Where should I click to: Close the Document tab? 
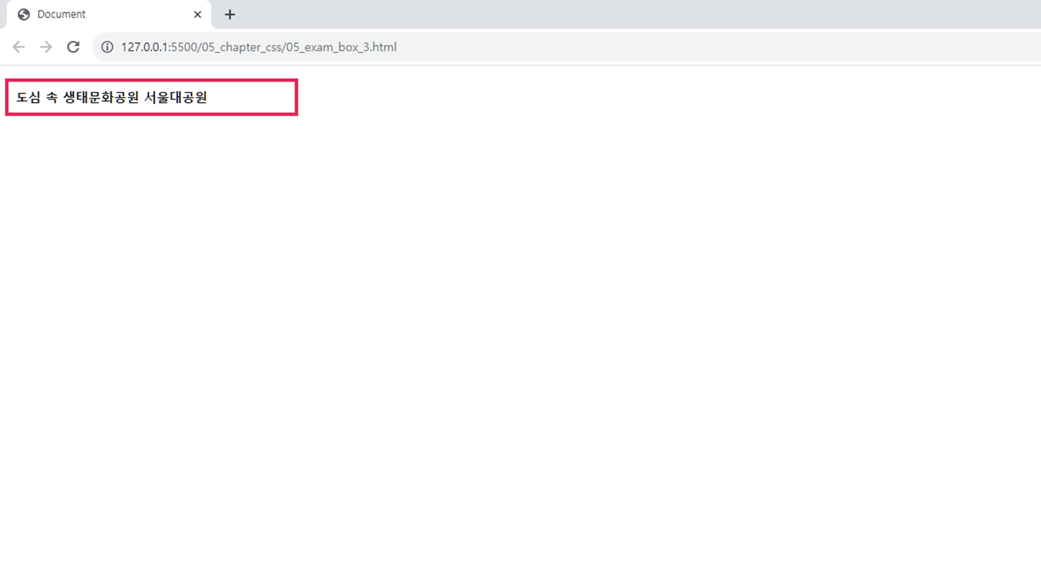[x=197, y=15]
